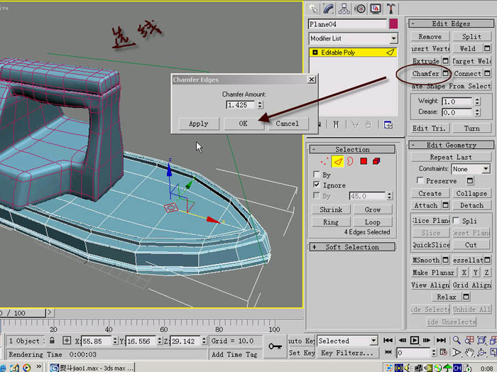
Task: Click the Chamfer Amount spinner arrows
Action: (260, 105)
